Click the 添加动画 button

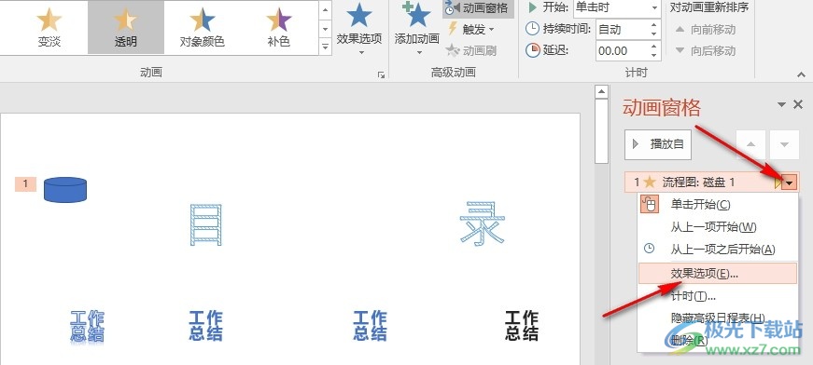pos(417,29)
